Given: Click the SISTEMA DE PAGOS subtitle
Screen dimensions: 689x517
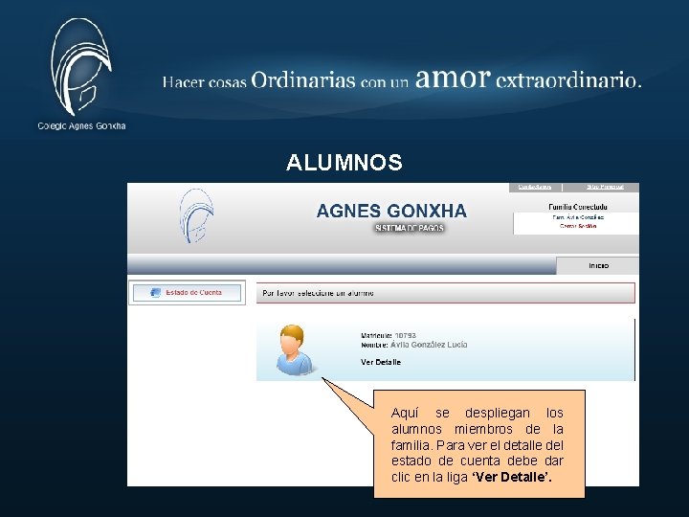Looking at the screenshot, I should pos(410,228).
